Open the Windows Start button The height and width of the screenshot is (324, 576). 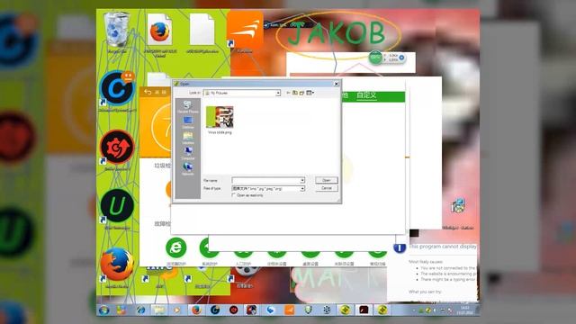coord(104,310)
